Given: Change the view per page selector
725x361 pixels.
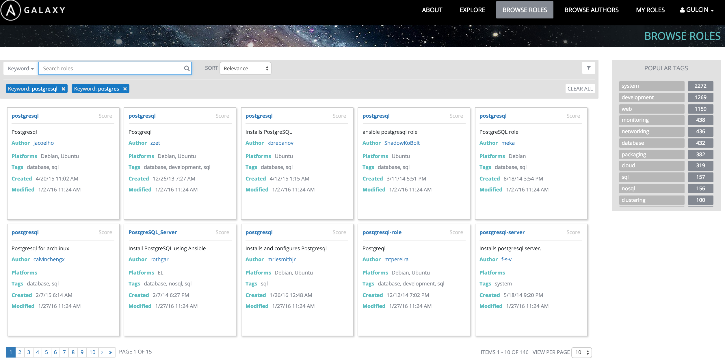Looking at the screenshot, I should pos(581,352).
